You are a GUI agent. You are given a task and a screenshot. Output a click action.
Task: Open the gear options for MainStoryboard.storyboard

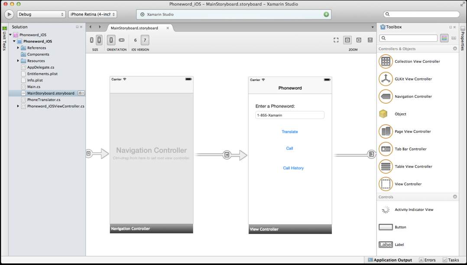tap(81, 93)
